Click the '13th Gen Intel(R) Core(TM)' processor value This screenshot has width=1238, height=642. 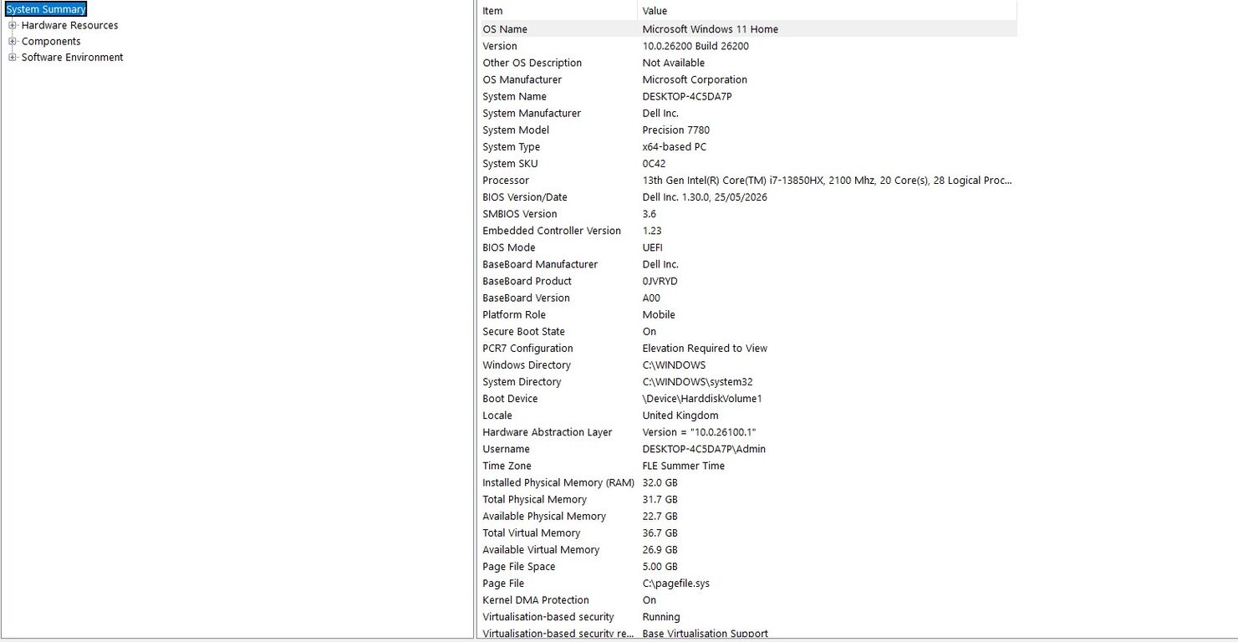tap(828, 180)
